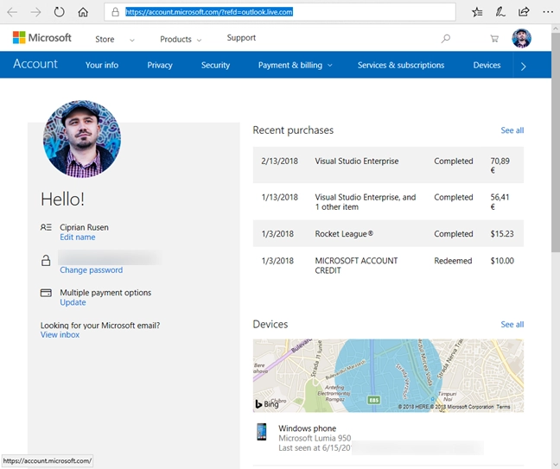Click the Windows phone device name
The image size is (560, 469).
point(307,428)
